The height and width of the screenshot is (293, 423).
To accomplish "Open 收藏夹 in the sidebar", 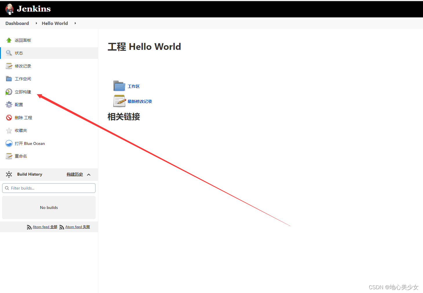I will (x=21, y=130).
